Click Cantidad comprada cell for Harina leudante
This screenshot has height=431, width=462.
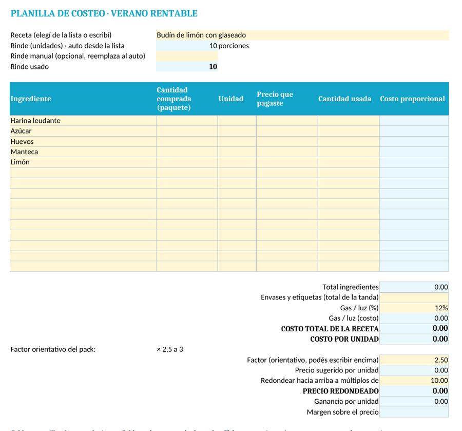[x=187, y=121]
